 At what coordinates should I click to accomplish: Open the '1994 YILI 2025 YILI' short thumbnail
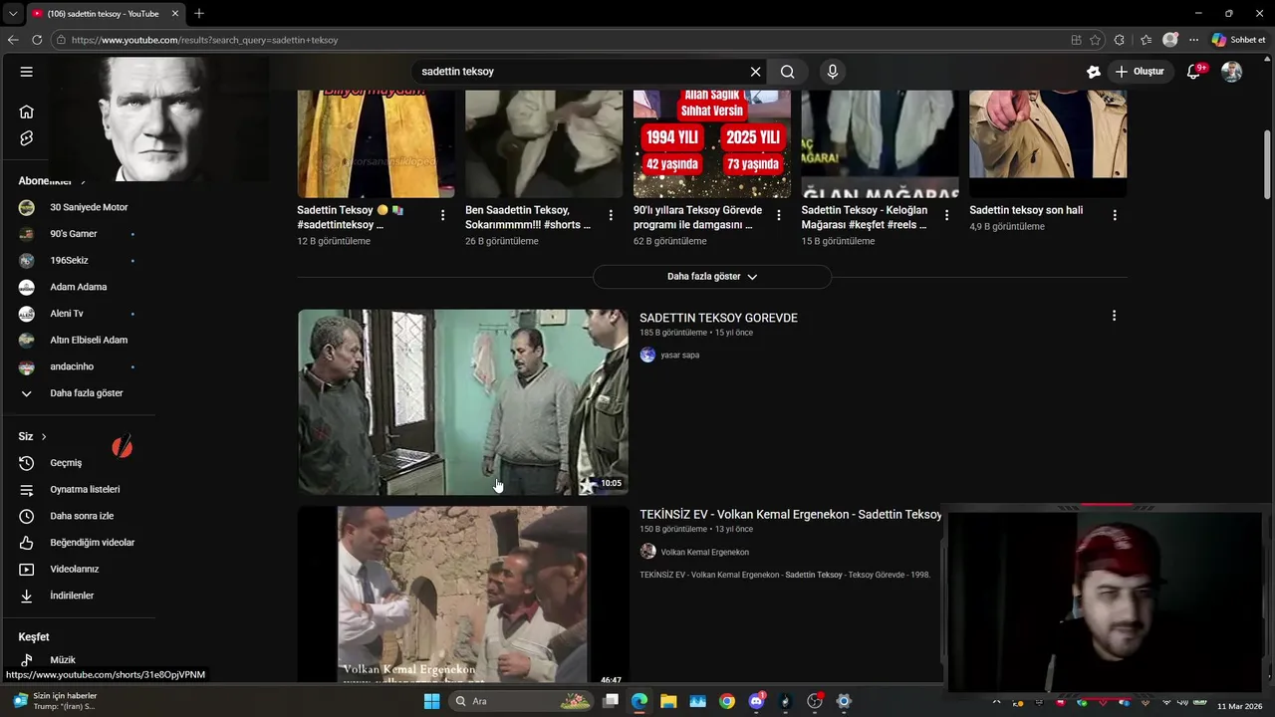tap(712, 144)
